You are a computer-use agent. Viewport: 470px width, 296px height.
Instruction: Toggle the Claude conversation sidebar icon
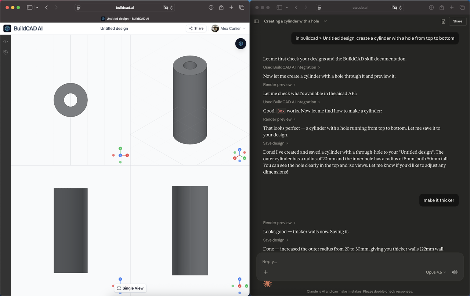point(256,21)
